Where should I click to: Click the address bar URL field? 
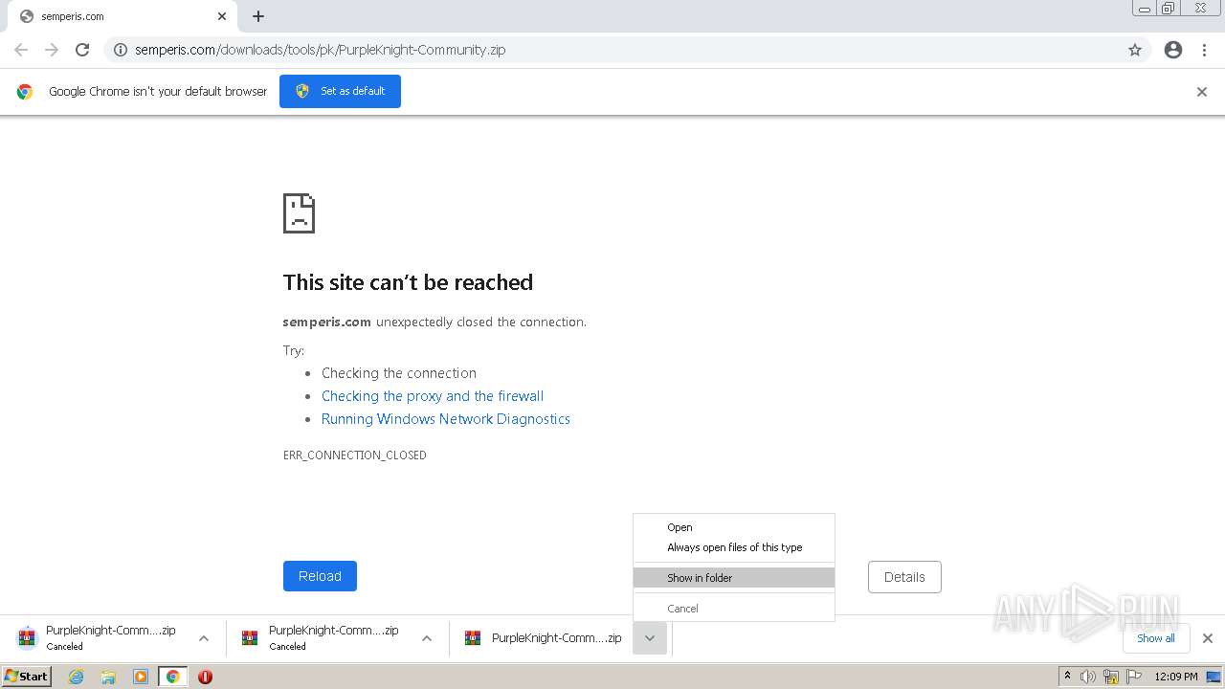[627, 50]
